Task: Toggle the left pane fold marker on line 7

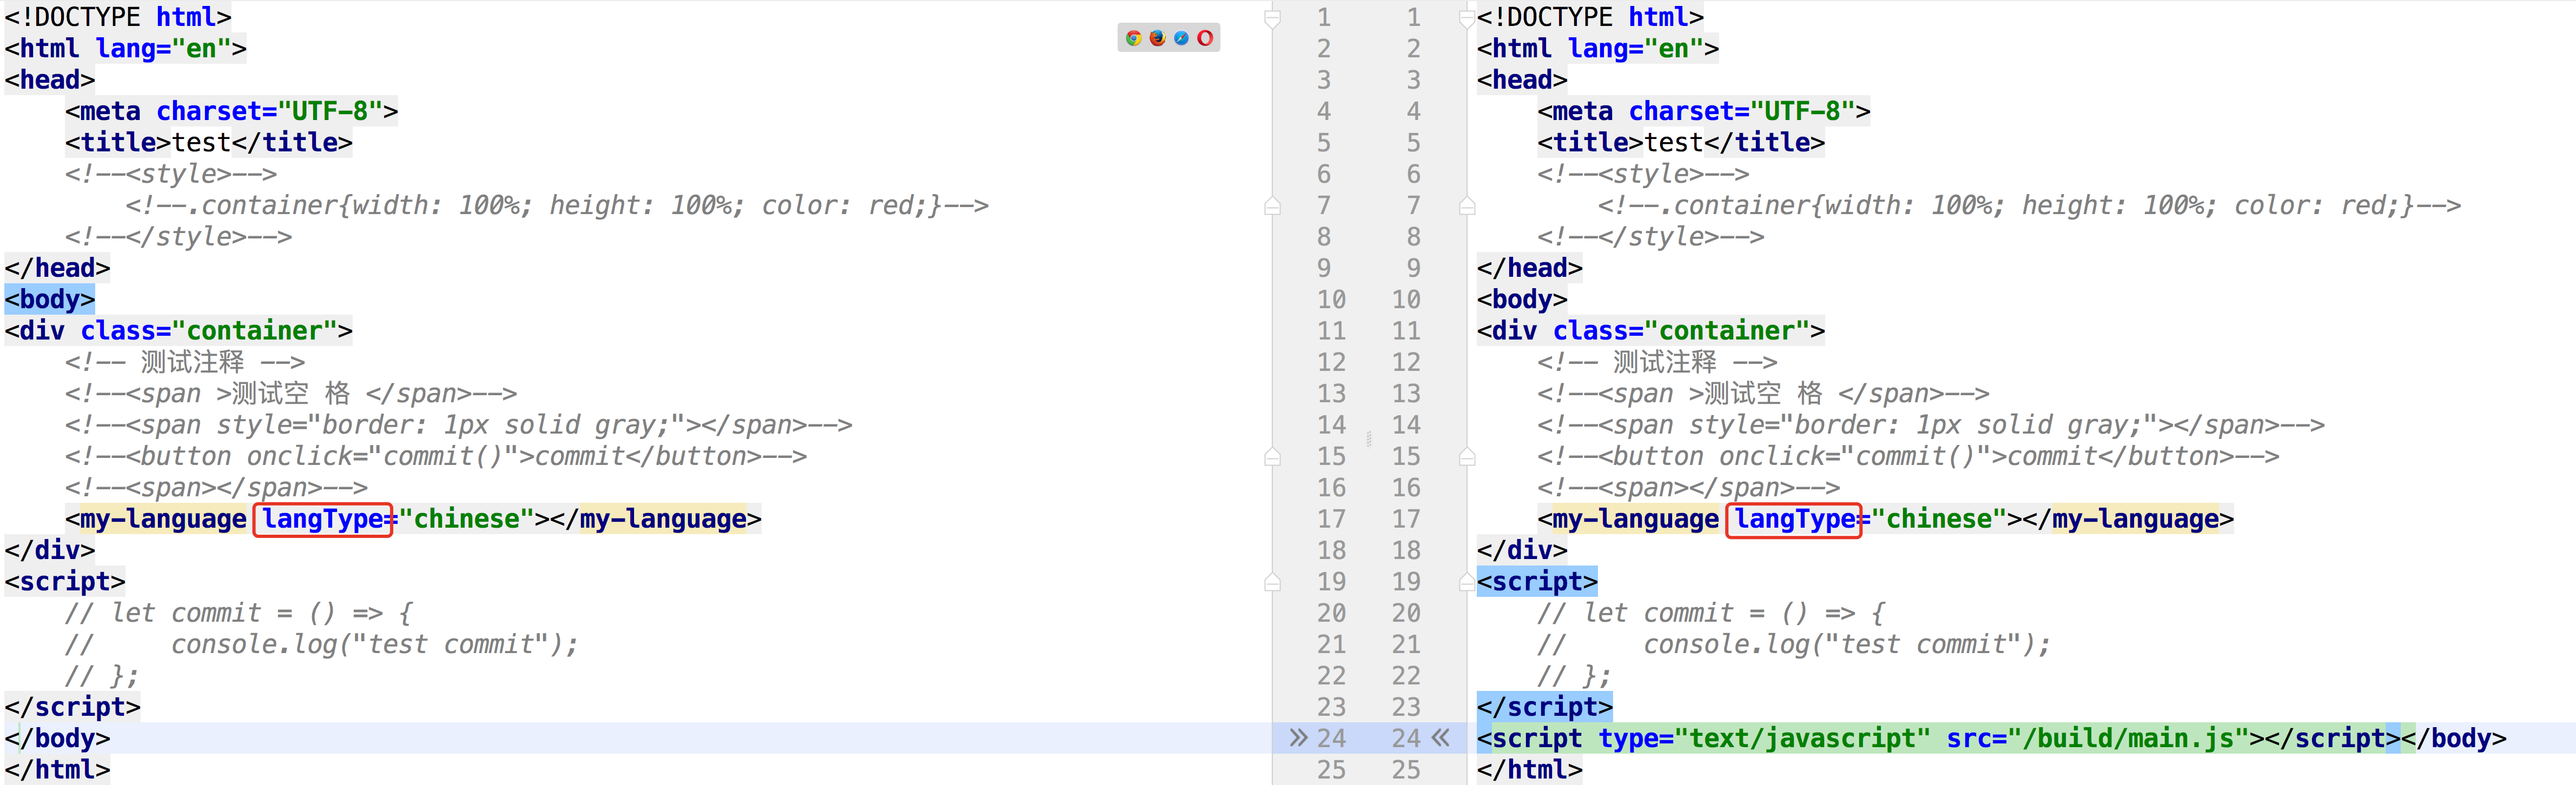Action: pyautogui.click(x=1272, y=206)
